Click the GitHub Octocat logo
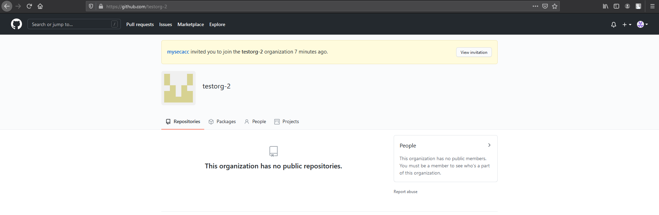 [x=16, y=24]
